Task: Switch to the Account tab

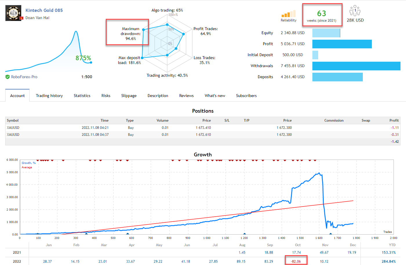Action: click(x=17, y=96)
